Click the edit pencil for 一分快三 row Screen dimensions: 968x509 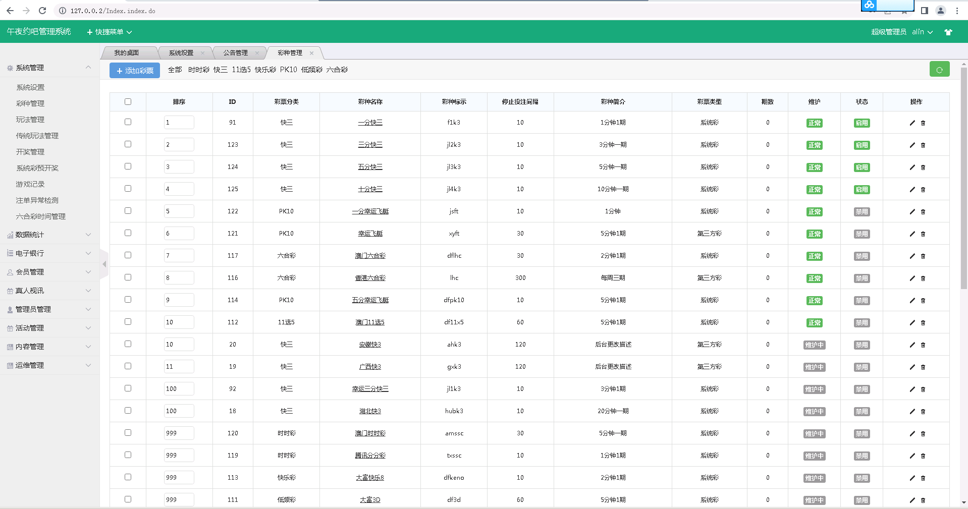click(x=912, y=123)
